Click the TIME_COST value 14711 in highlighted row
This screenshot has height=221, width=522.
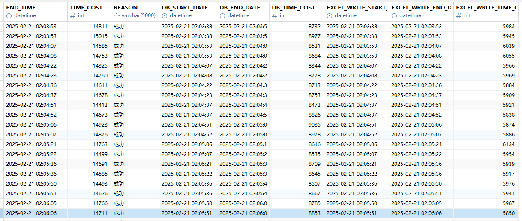pyautogui.click(x=90, y=213)
